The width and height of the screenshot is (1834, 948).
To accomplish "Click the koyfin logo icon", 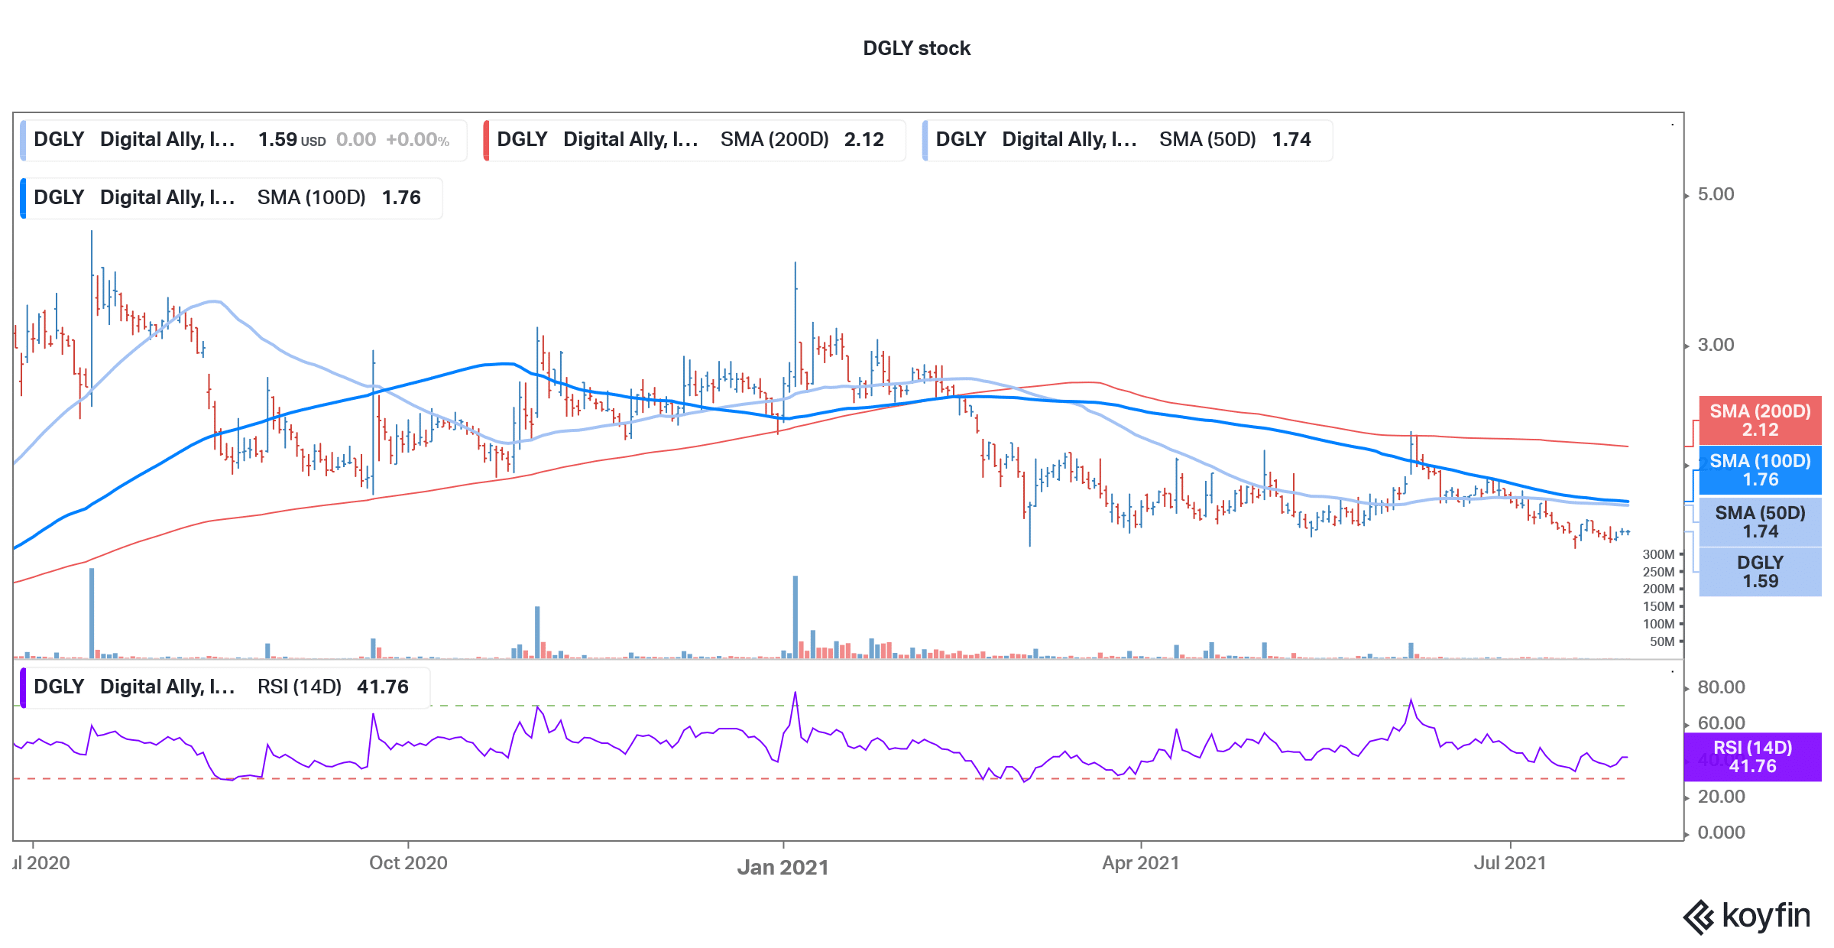I will [x=1700, y=917].
